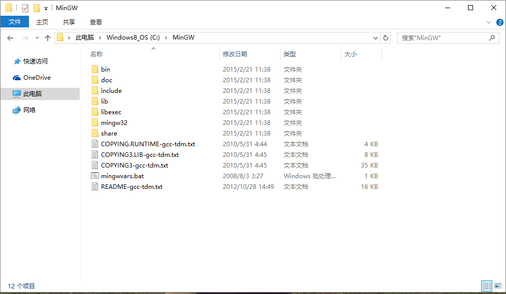Switch to the 主页 ribbon tab
506x294 pixels.
pyautogui.click(x=42, y=22)
